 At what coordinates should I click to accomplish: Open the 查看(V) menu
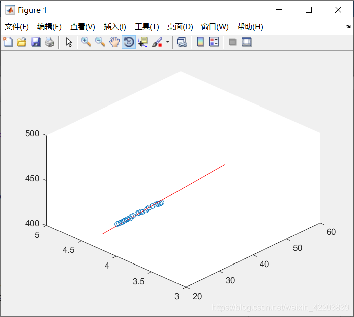tap(82, 27)
